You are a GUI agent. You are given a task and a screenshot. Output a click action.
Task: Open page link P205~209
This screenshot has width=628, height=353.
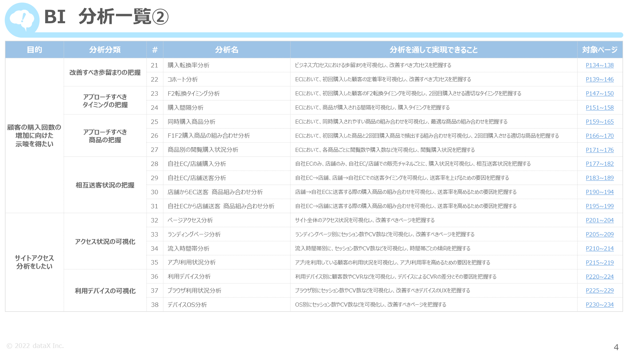tap(599, 234)
